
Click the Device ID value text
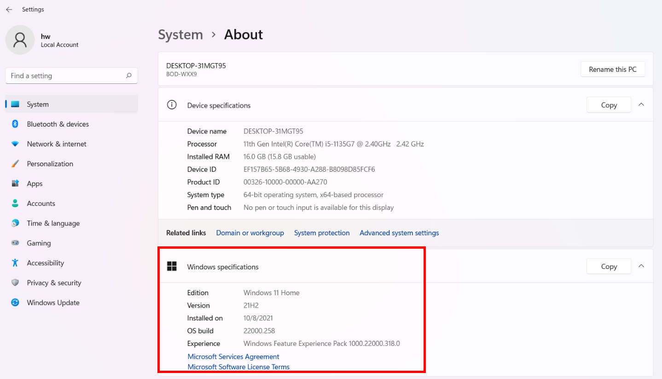pyautogui.click(x=309, y=169)
